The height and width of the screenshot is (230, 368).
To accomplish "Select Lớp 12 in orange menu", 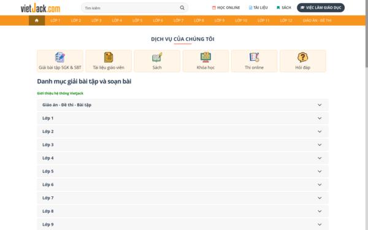I will click(286, 20).
